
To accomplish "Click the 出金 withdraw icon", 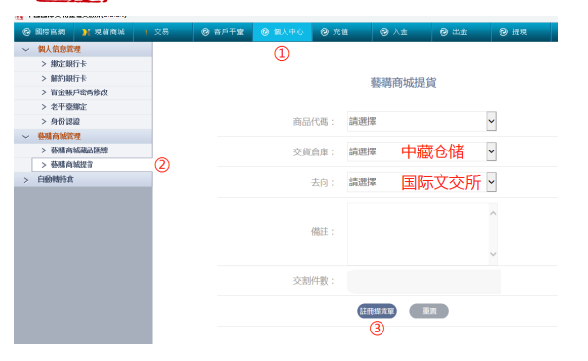I will coord(443,32).
